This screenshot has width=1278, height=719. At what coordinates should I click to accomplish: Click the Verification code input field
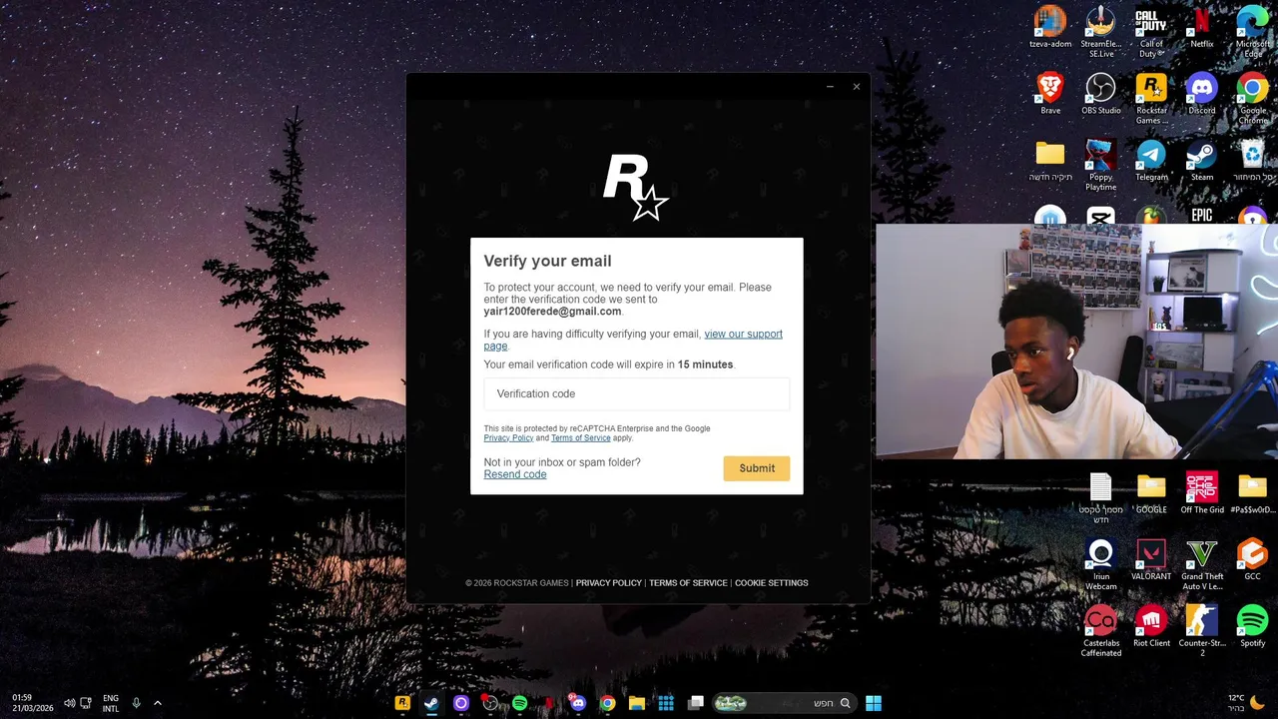tap(637, 393)
